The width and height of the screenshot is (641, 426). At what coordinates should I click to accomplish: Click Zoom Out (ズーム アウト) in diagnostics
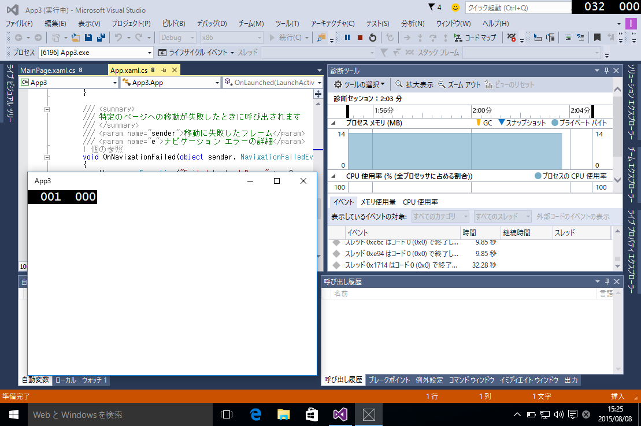[x=460, y=84]
